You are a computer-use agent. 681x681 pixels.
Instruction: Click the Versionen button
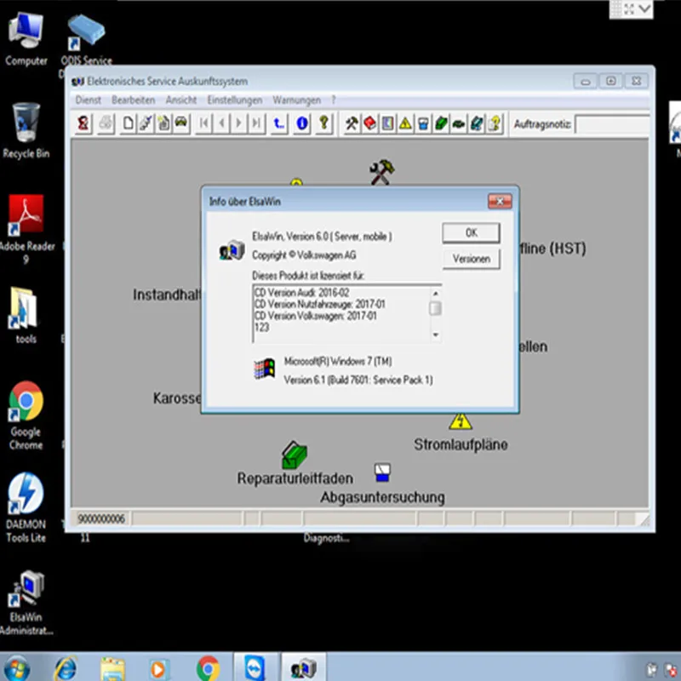pyautogui.click(x=472, y=260)
